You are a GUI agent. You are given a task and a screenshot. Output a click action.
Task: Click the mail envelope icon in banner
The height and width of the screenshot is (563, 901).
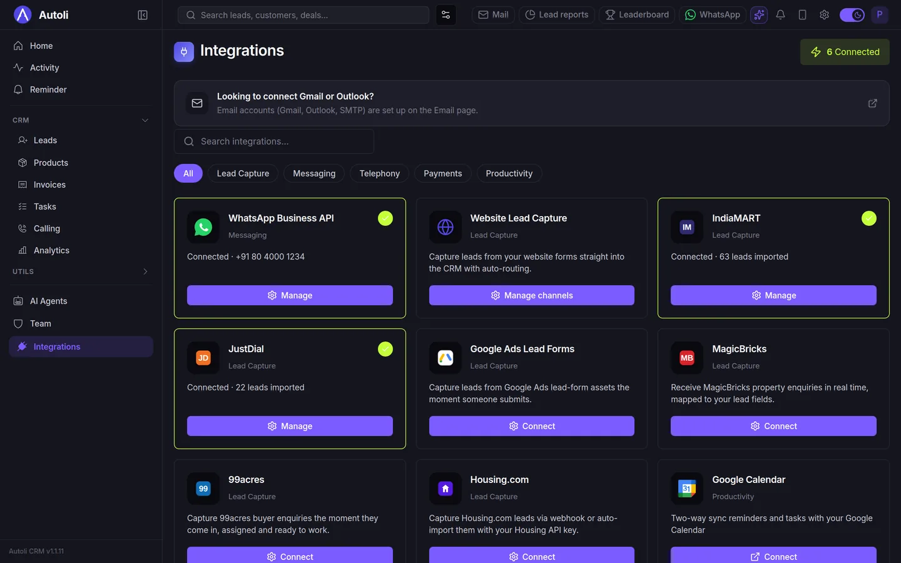[197, 103]
